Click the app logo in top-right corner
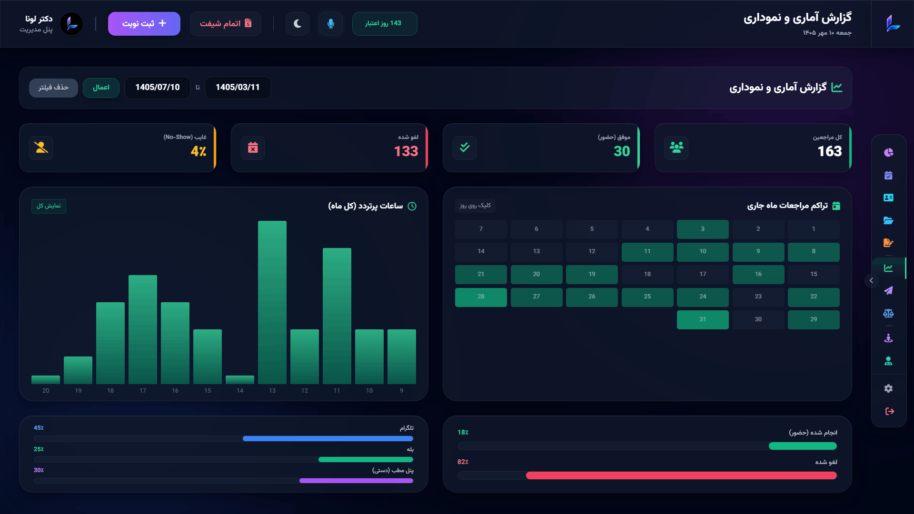Viewport: 914px width, 514px height. pos(893,23)
